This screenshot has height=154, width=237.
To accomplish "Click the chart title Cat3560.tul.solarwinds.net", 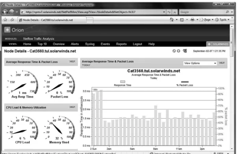I will tap(154, 71).
